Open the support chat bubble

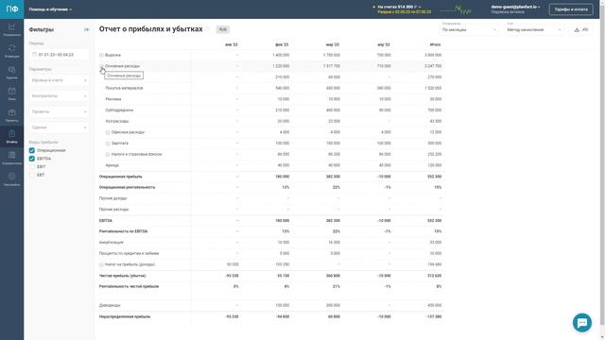(x=582, y=322)
